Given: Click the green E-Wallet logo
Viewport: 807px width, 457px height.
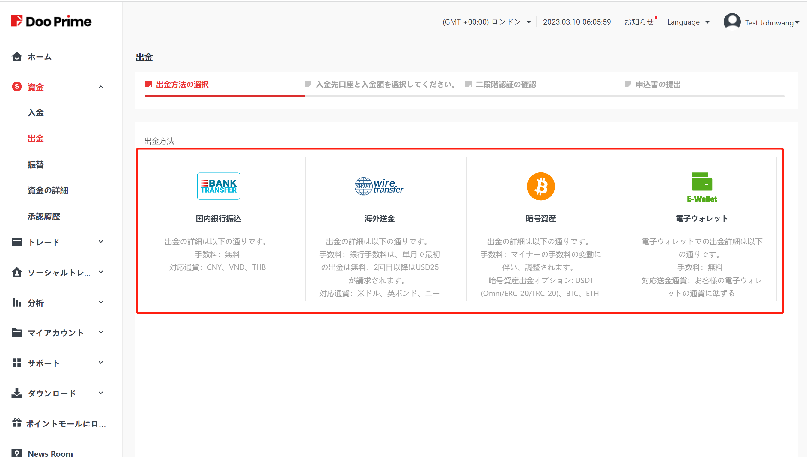Looking at the screenshot, I should coord(701,187).
